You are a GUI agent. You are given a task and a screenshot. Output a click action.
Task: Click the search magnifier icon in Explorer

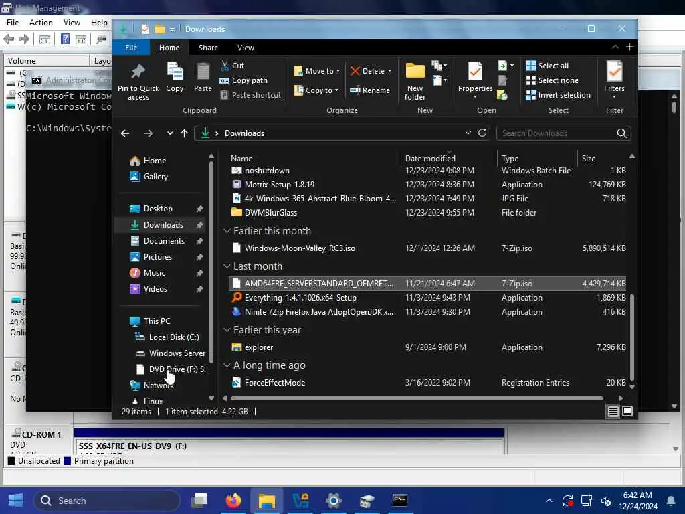(x=621, y=133)
